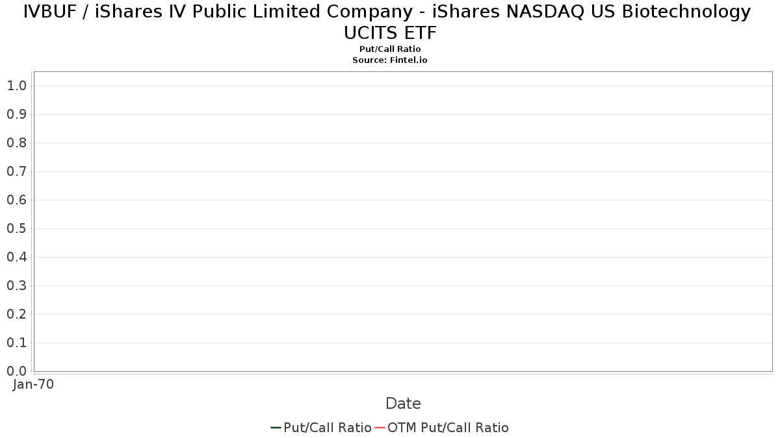
Task: Click the Put/Call Ratio subtitle under the title
Action: point(390,49)
